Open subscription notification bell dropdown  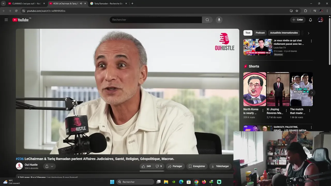point(49,166)
